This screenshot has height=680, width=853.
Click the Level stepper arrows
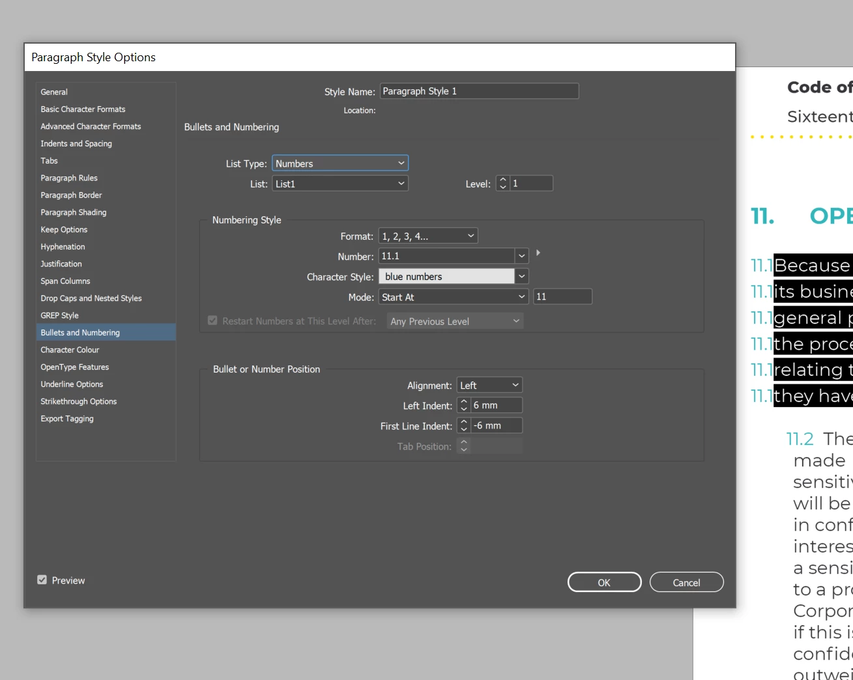pyautogui.click(x=502, y=184)
